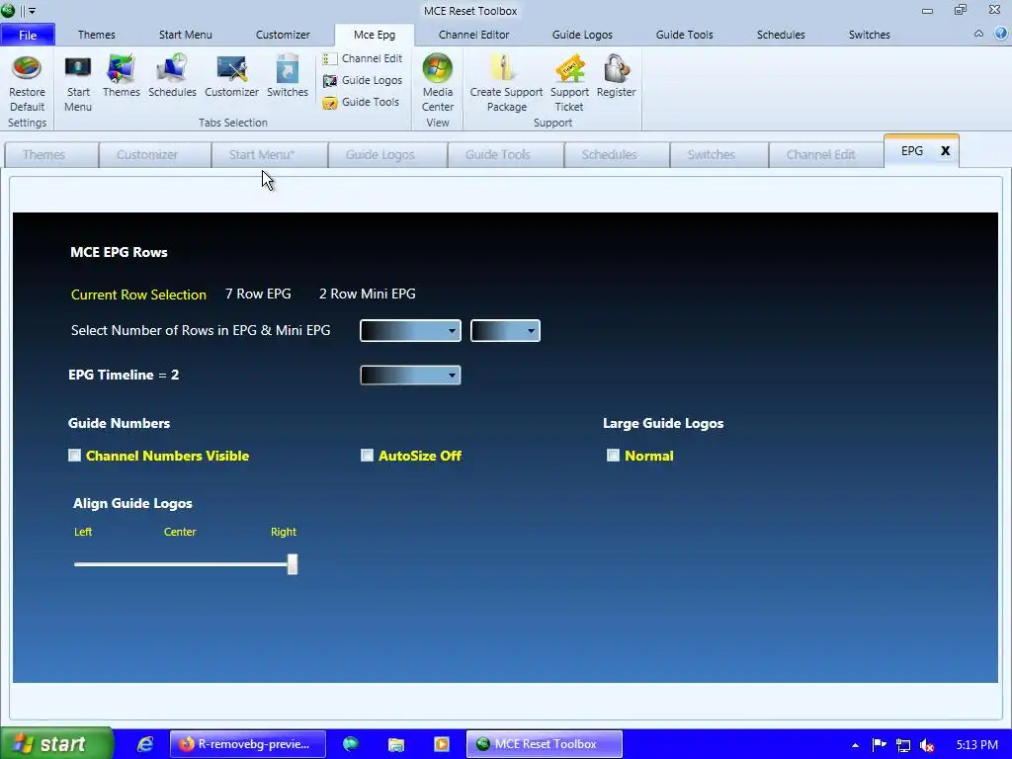Open Customizer ribbon icon
Viewport: 1012px width, 759px height.
click(231, 68)
